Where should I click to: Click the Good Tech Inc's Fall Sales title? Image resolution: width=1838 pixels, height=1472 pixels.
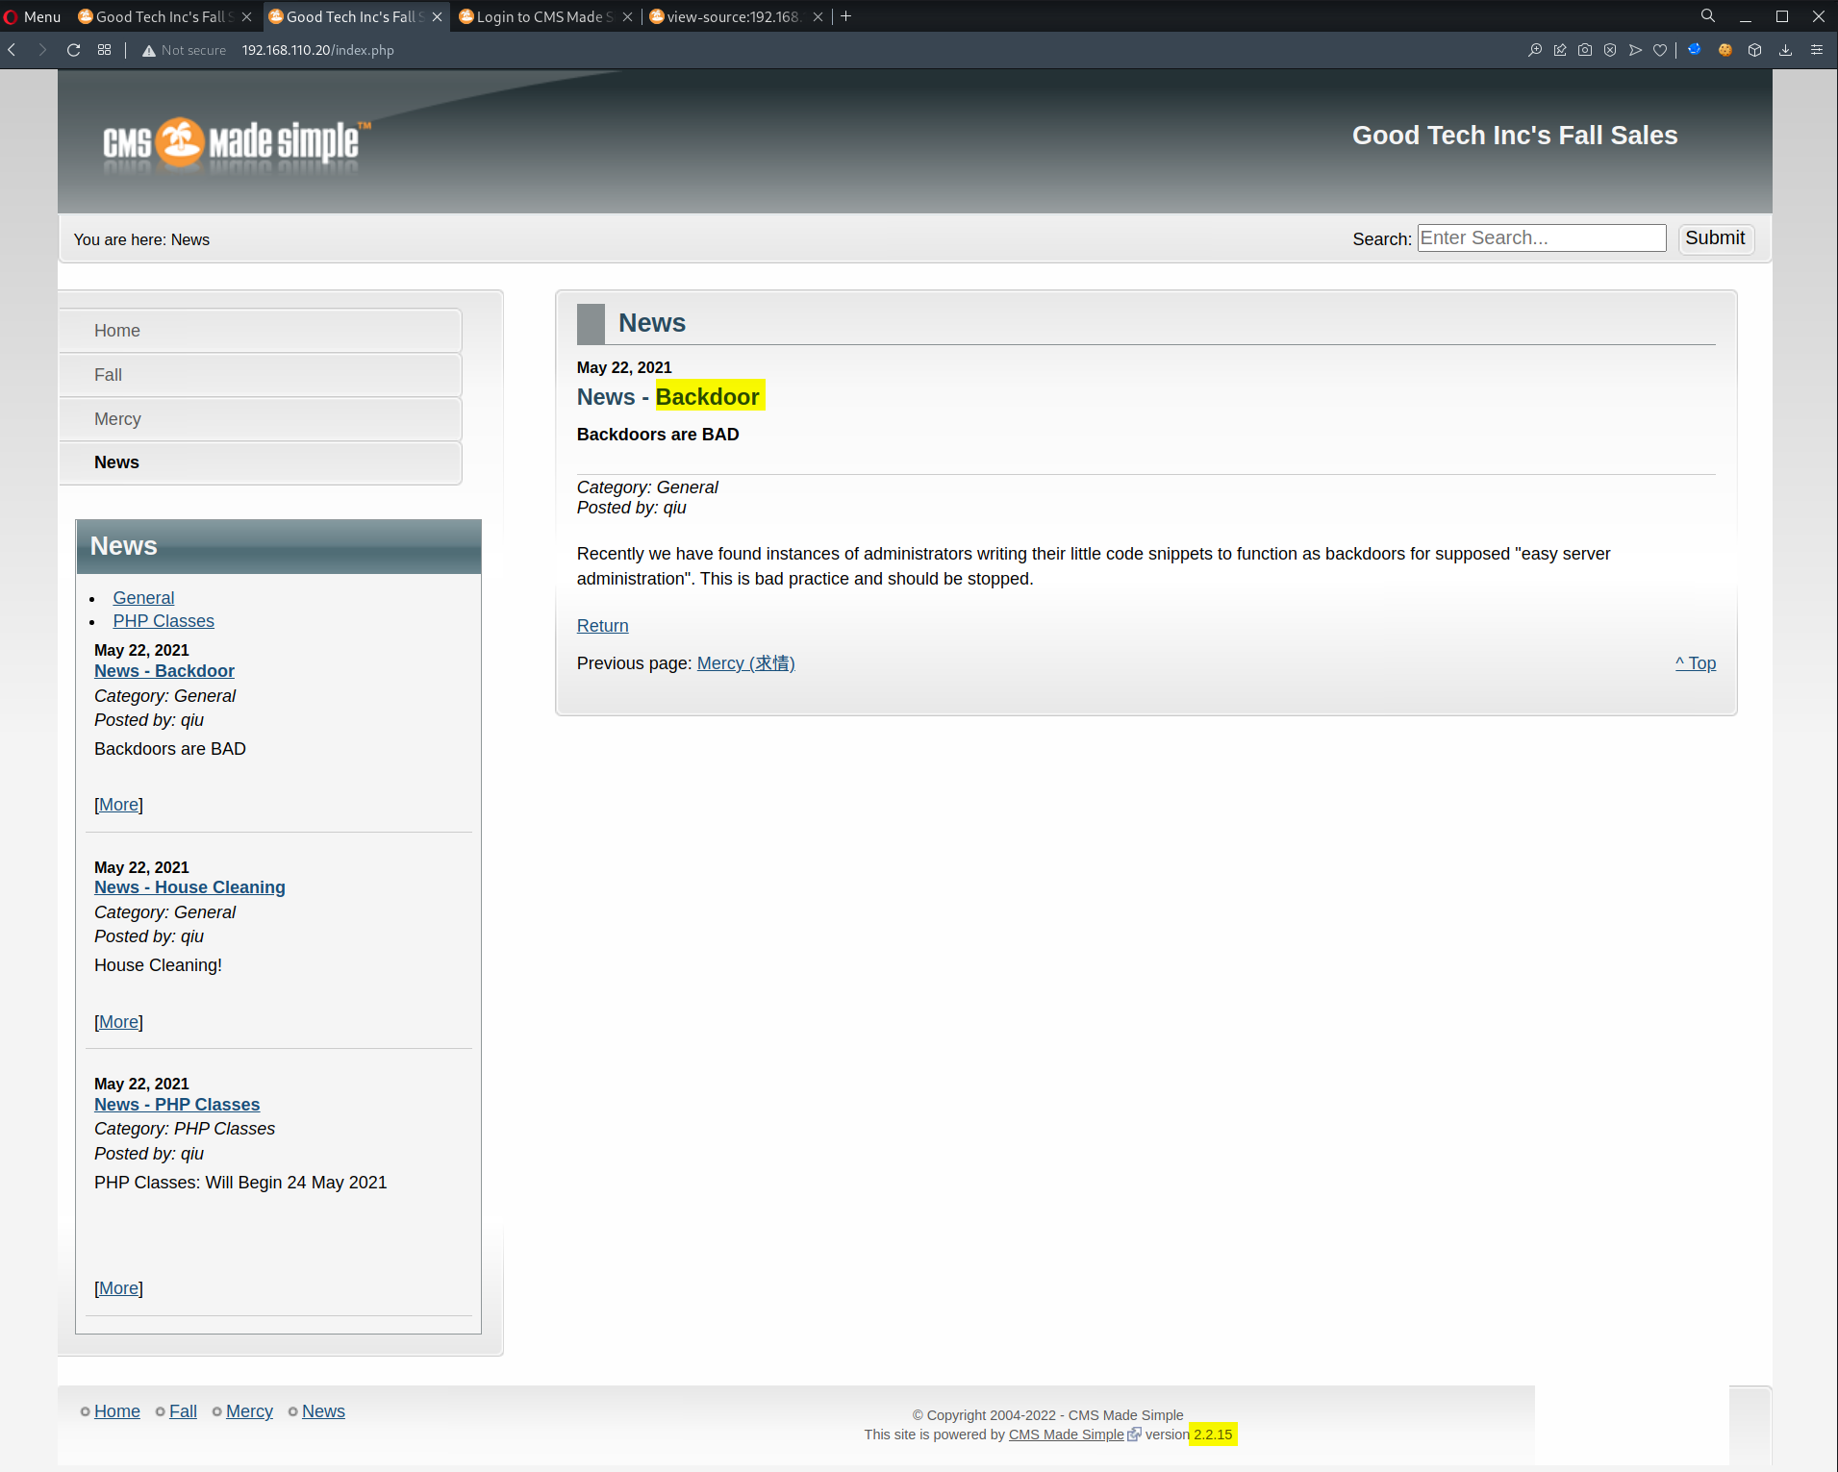pyautogui.click(x=1515, y=136)
